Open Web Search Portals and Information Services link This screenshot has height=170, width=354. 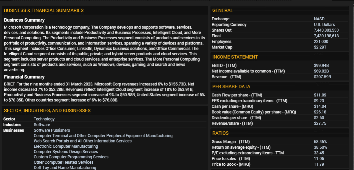click(83, 141)
